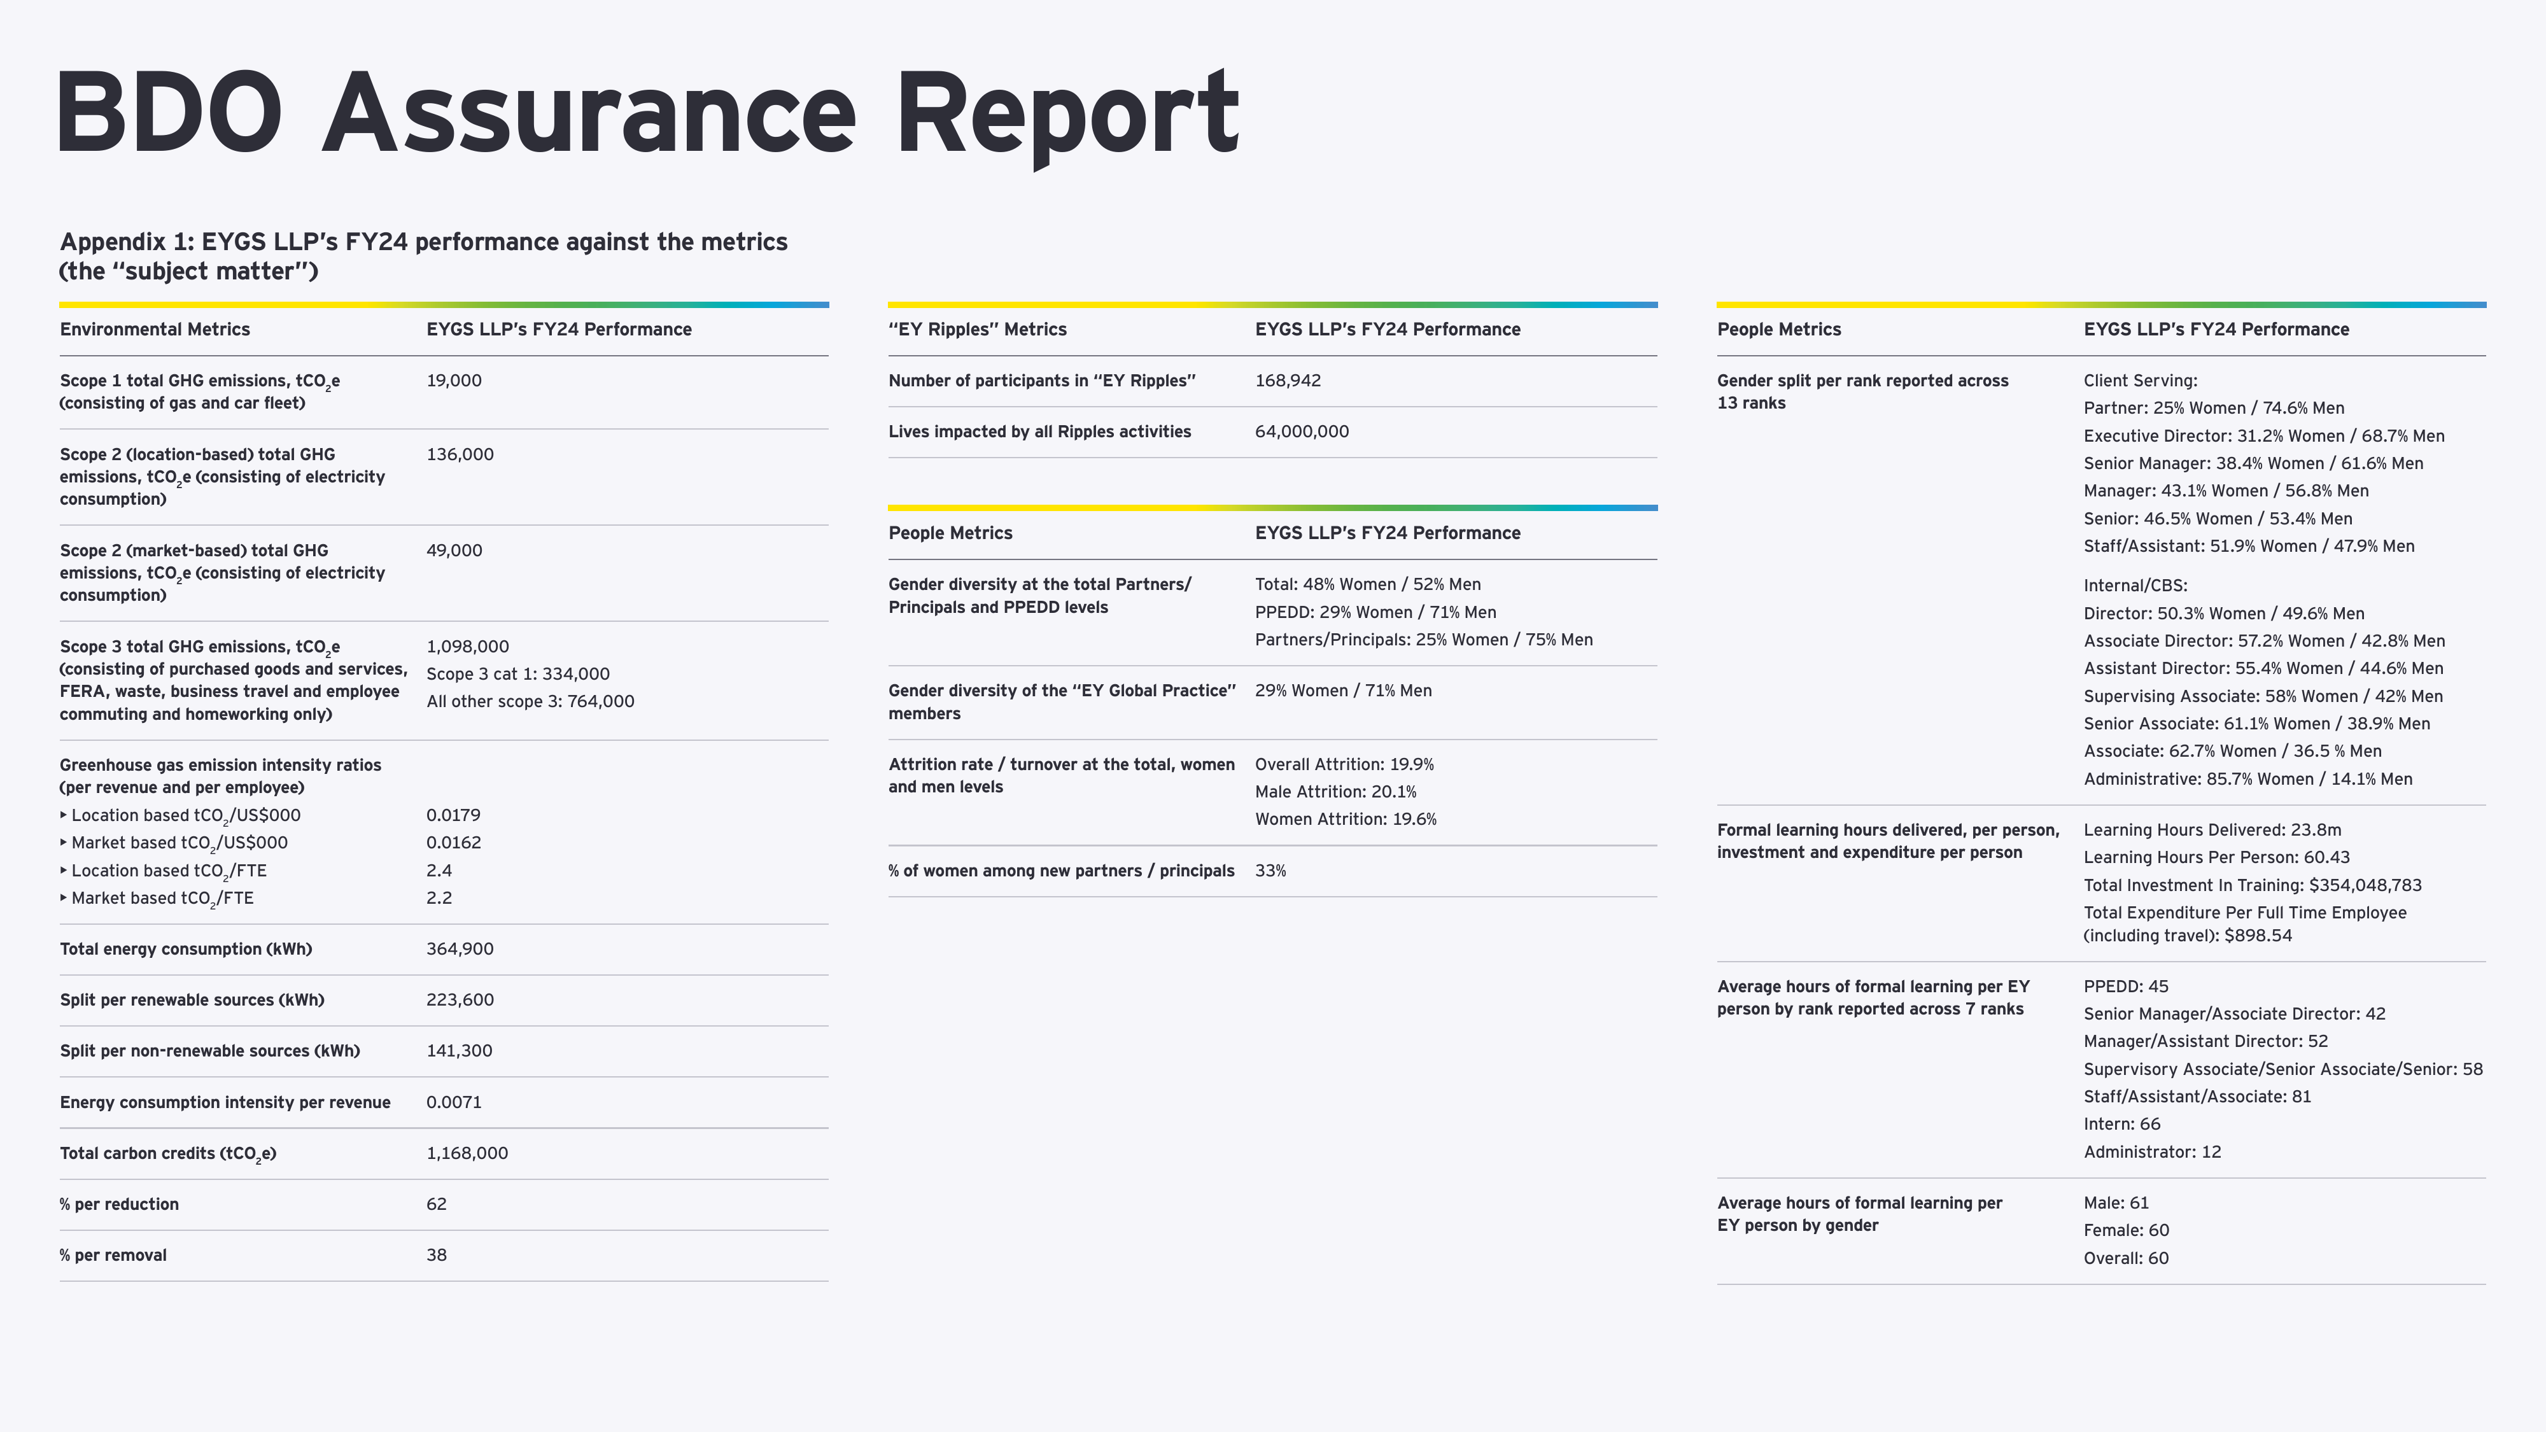This screenshot has height=1432, width=2546.
Task: Select 'Executive Director: 31.2% Women / 68.7% Men'
Action: tap(2264, 436)
